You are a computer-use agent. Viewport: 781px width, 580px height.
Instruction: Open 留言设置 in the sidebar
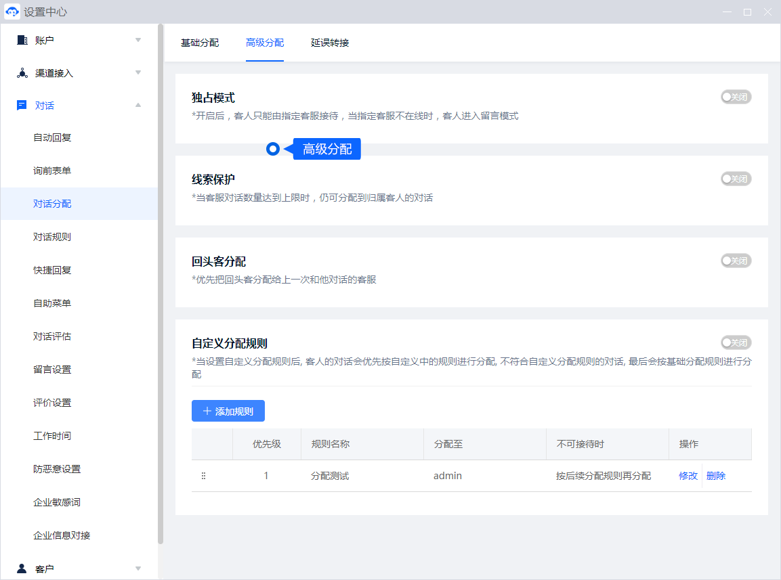(51, 370)
